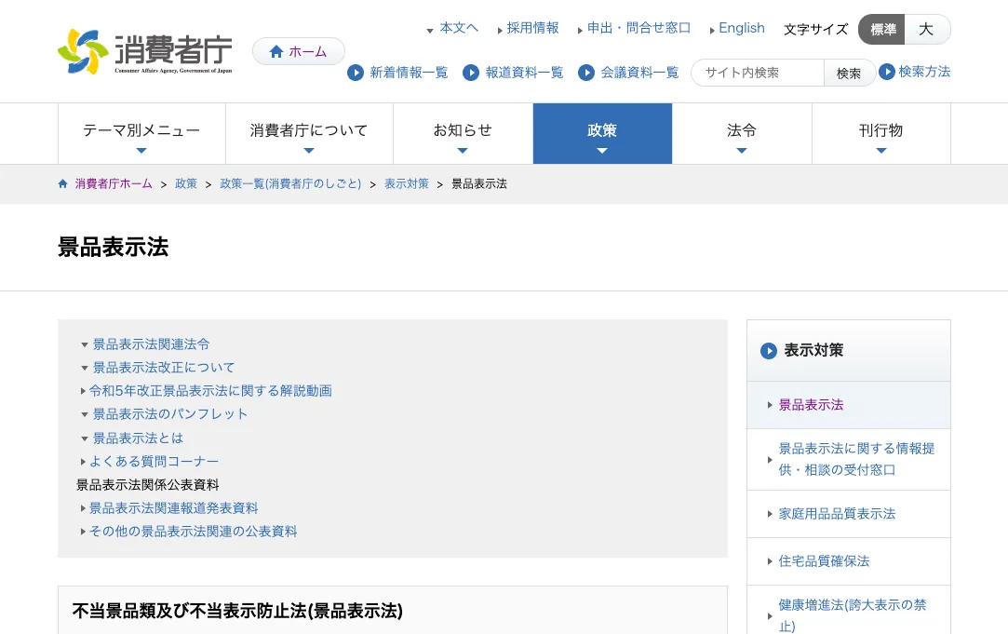The image size is (1008, 634).
Task: Expand the 消費者庁について menu
Action: point(309,134)
